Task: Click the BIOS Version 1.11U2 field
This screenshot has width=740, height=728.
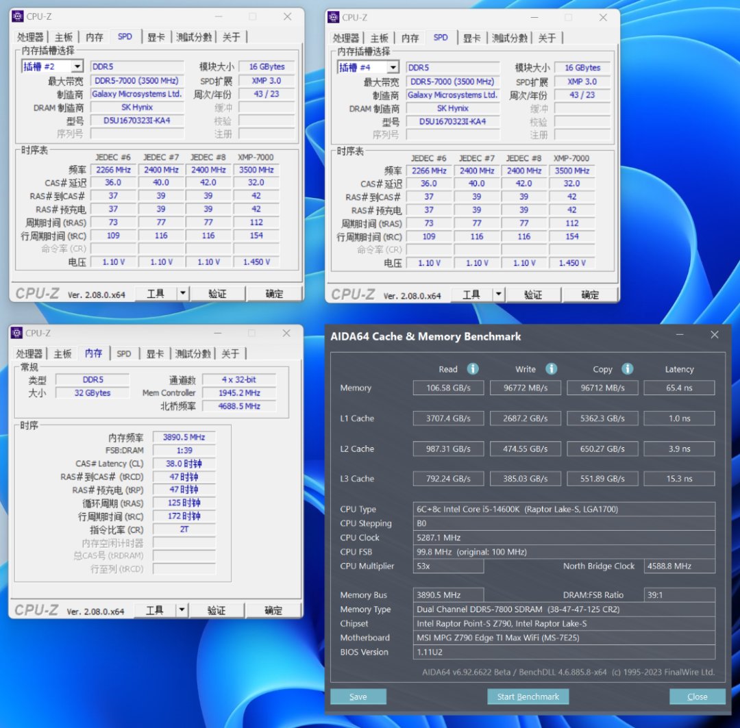Action: click(564, 652)
